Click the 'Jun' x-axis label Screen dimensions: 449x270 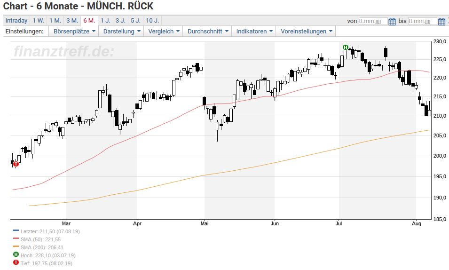[x=275, y=224]
